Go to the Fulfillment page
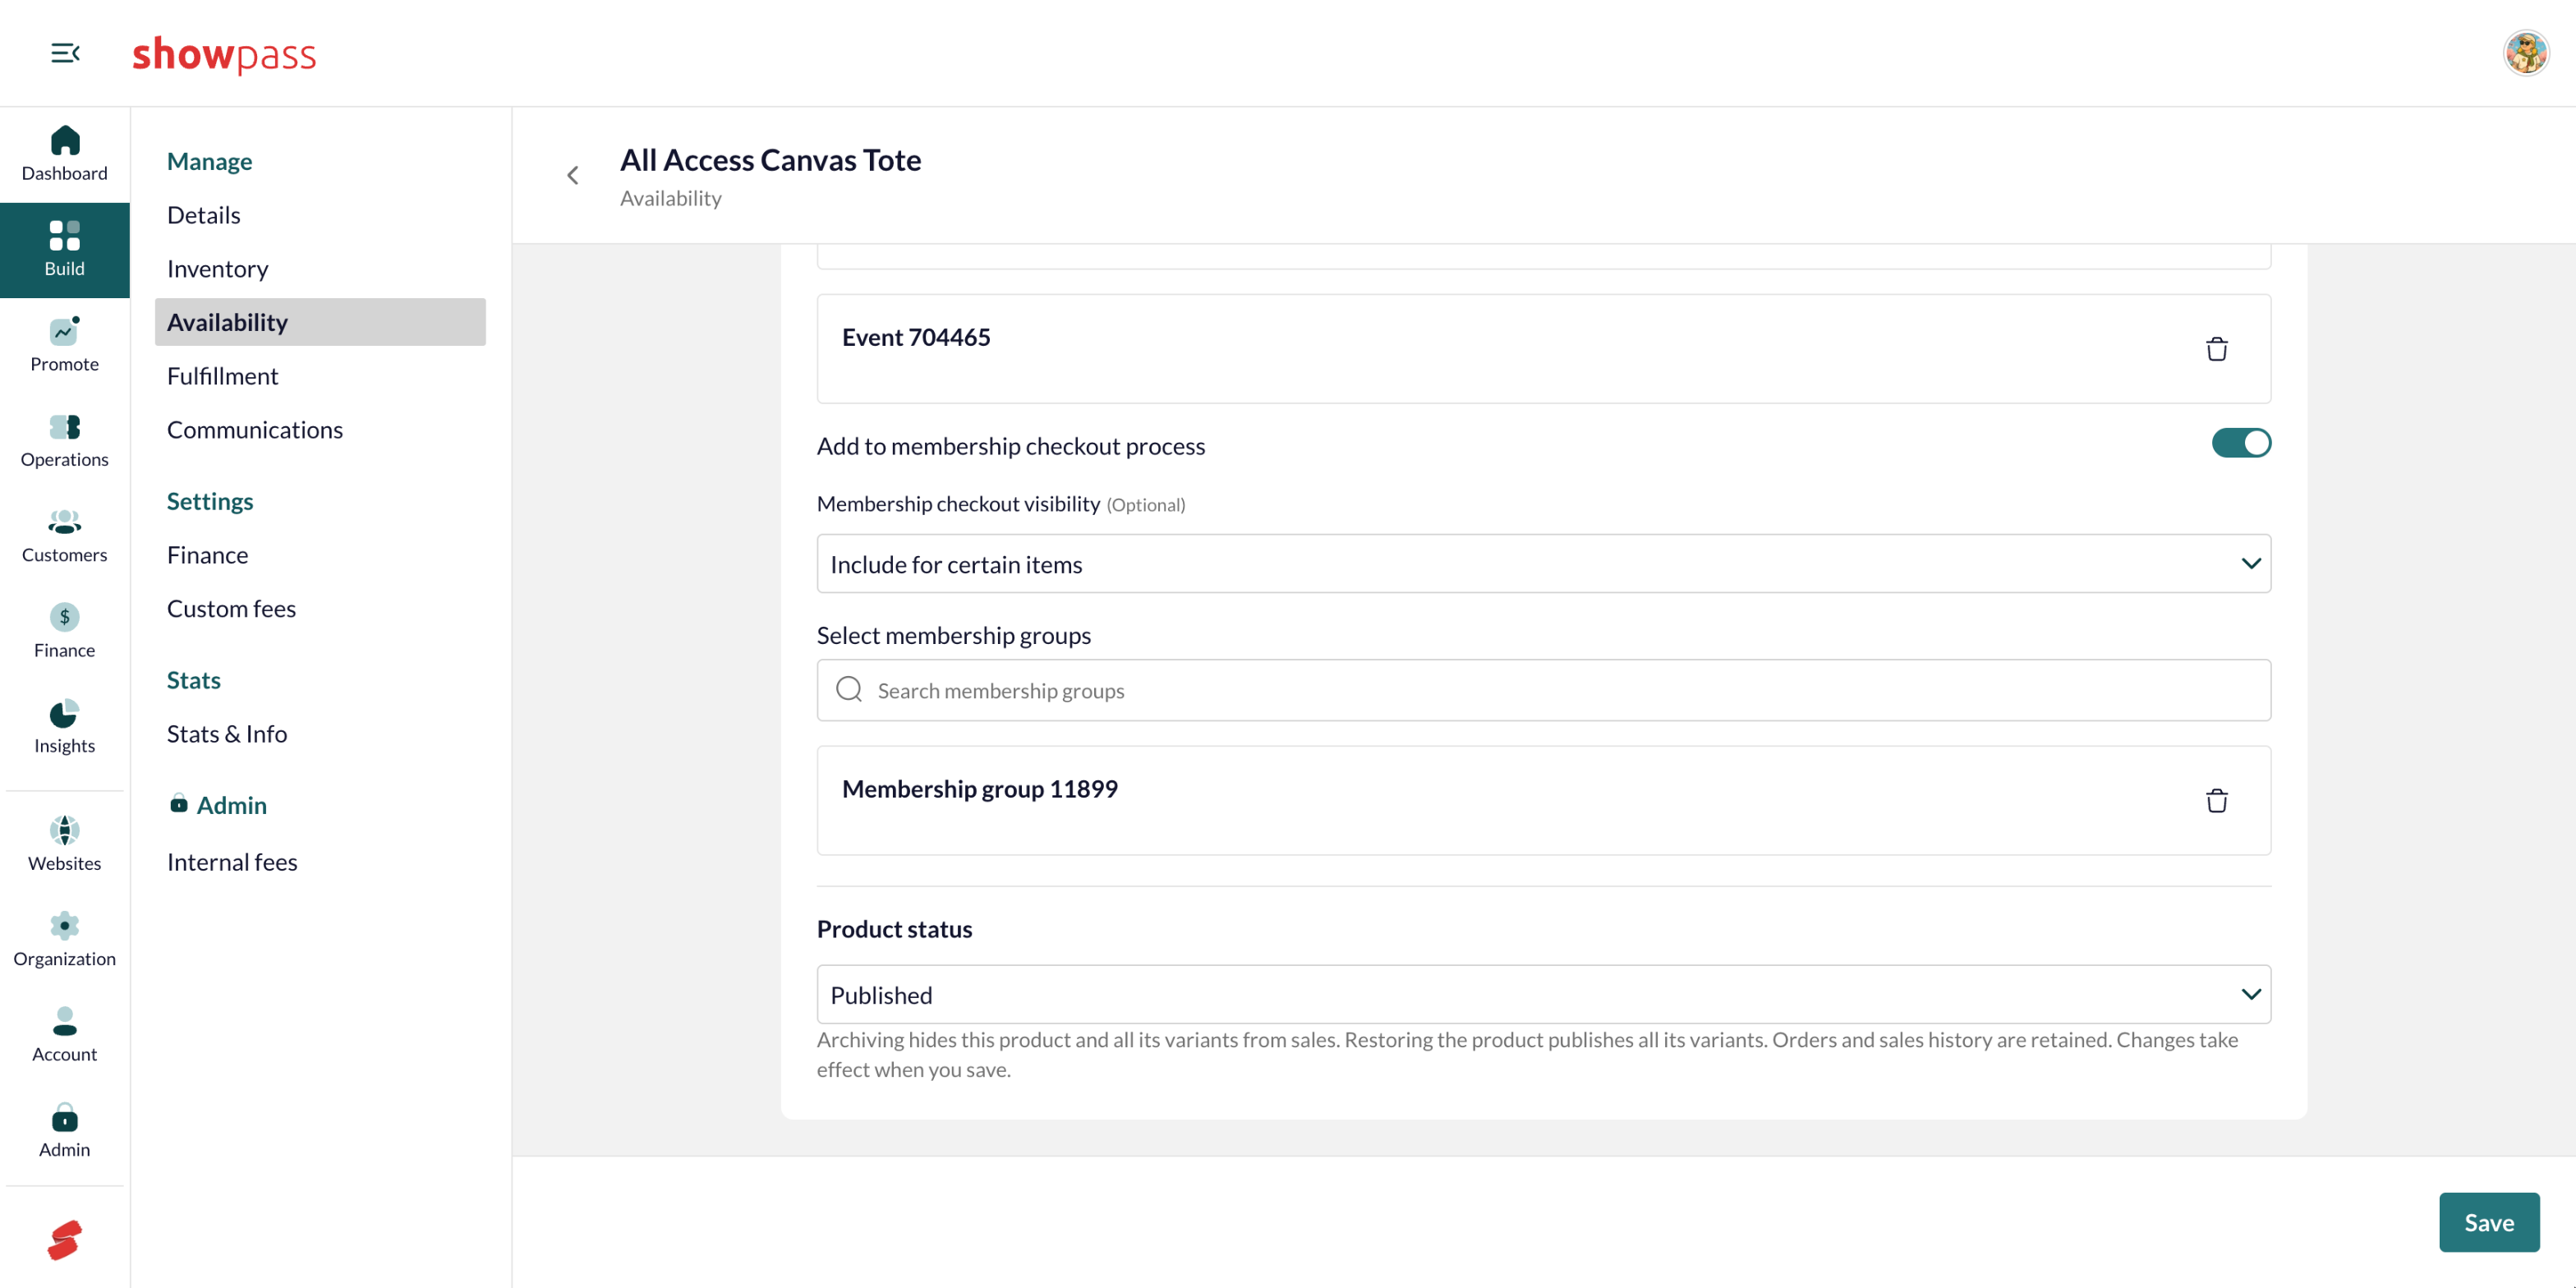This screenshot has width=2576, height=1288. 320,376
